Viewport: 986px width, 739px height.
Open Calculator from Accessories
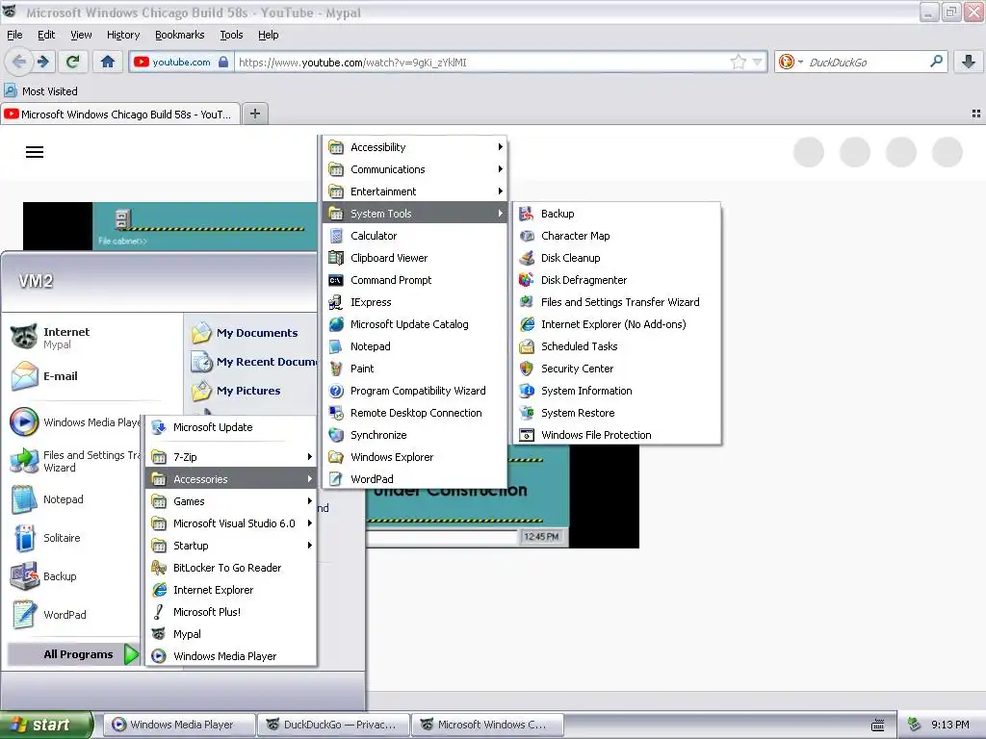[414, 236]
